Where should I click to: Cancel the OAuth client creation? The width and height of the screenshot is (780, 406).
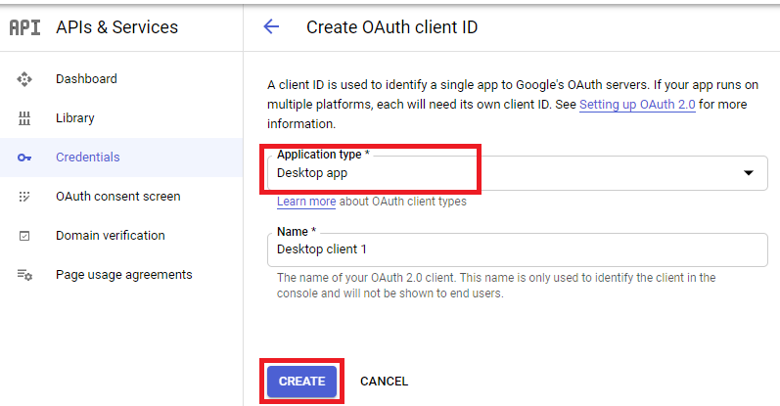click(x=384, y=382)
